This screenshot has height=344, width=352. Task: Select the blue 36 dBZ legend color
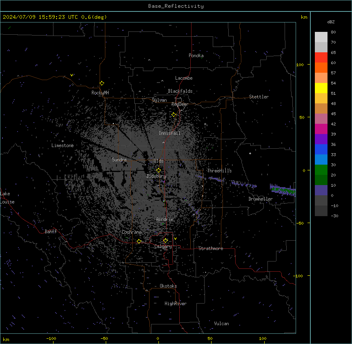321,149
